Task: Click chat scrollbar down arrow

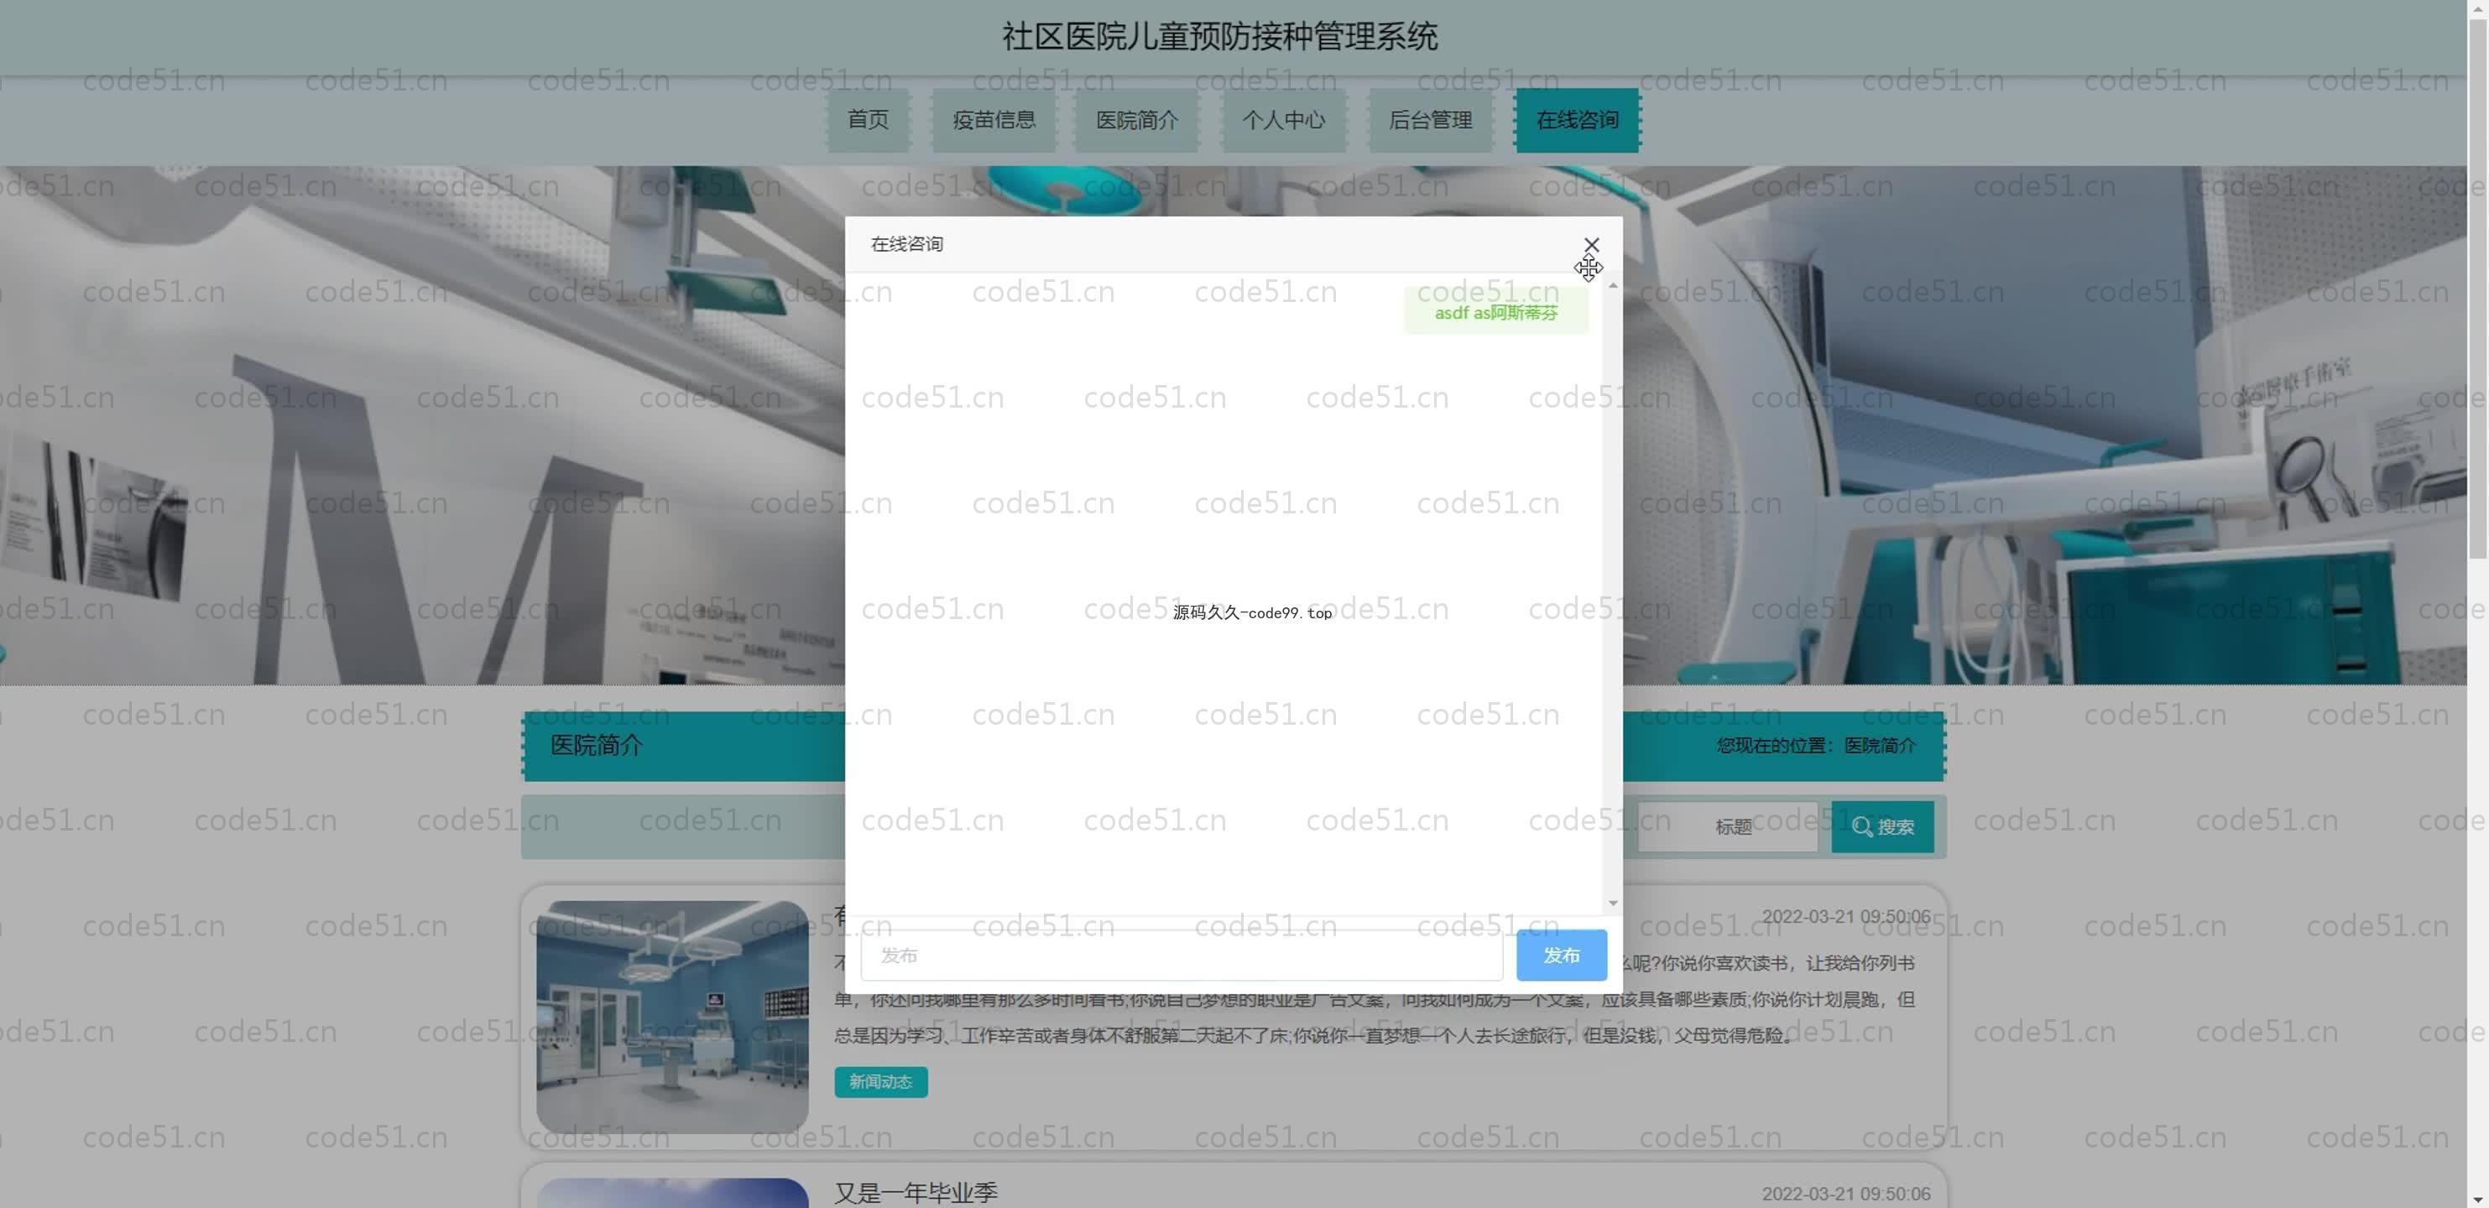Action: click(x=1613, y=903)
